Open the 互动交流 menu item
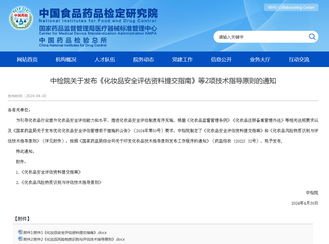The image size is (329, 244). click(x=299, y=59)
